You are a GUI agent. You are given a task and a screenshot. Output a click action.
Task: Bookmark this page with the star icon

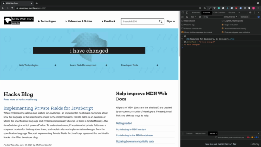click(x=205, y=8)
